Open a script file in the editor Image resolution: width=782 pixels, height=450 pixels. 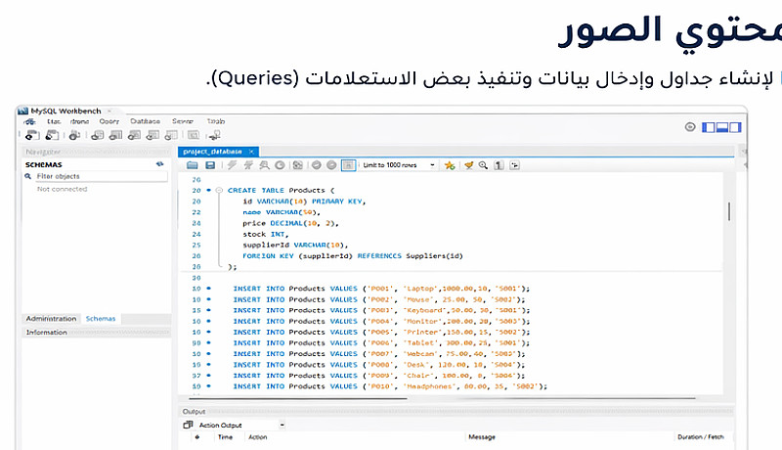click(x=192, y=165)
